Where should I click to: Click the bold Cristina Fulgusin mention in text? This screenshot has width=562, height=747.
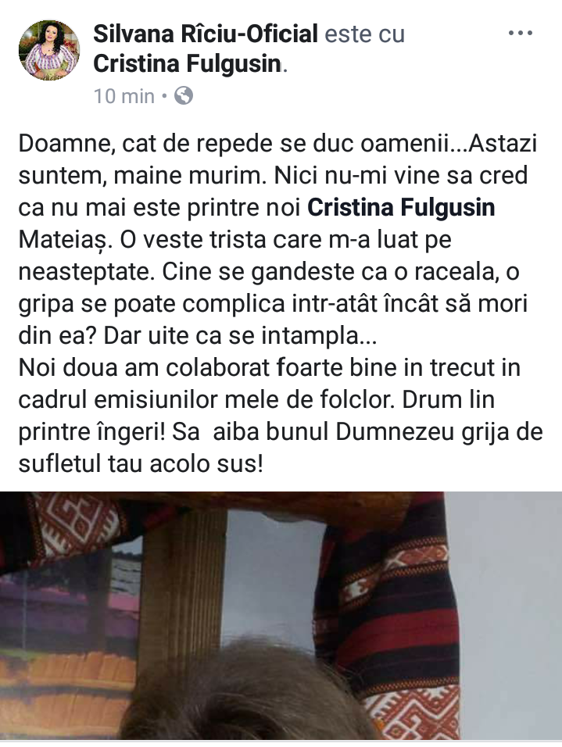tap(401, 207)
